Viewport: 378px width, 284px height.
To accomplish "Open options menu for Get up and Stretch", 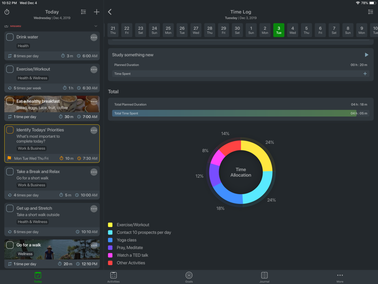I will coord(94,209).
